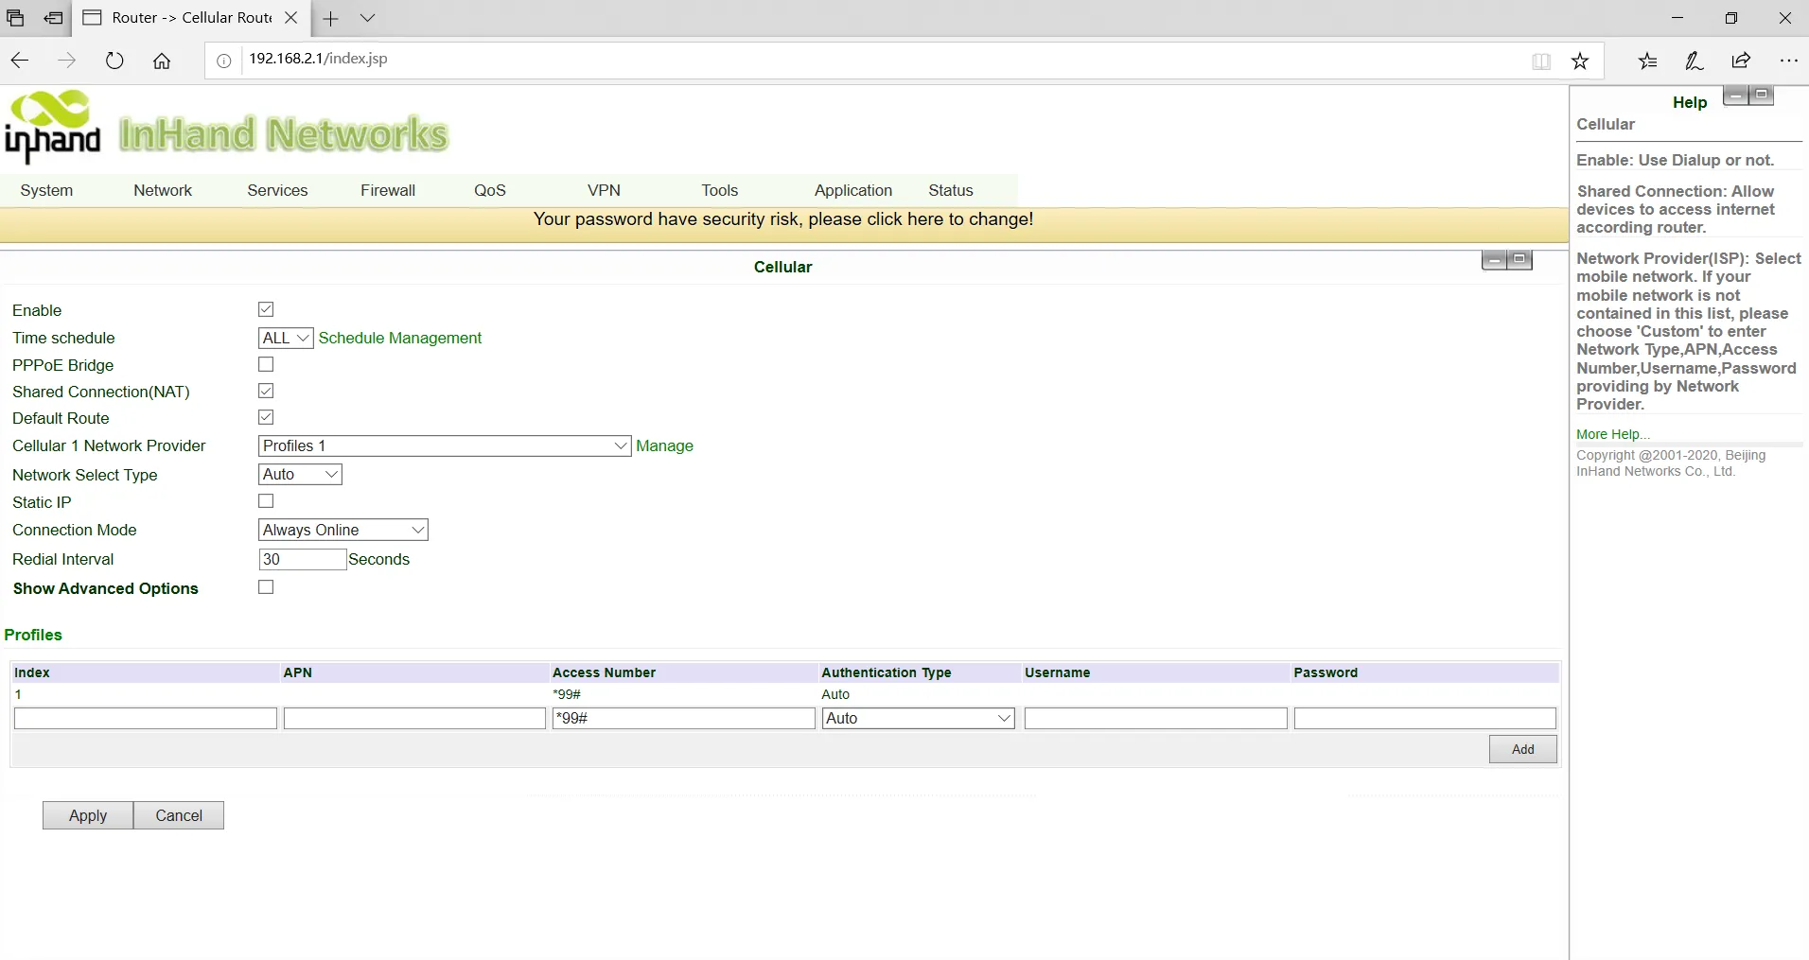Go back to the previous page
Image resolution: width=1809 pixels, height=960 pixels.
click(x=20, y=61)
